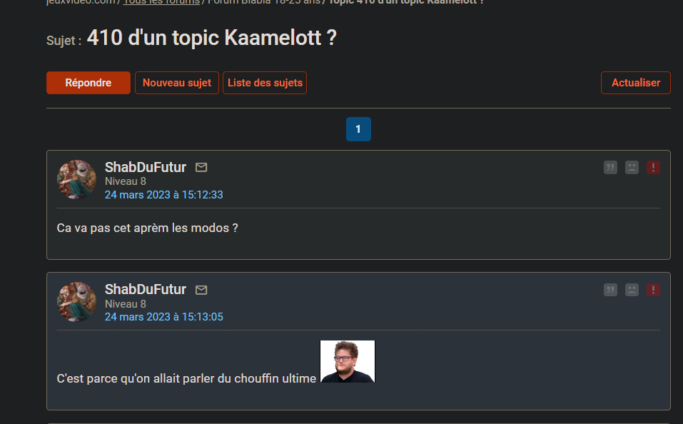Open ShabDuFutur username link in second post
Viewport: 683px width, 424px height.
(x=146, y=289)
